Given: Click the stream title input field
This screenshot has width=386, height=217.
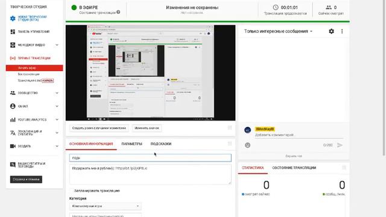Looking at the screenshot, I should tap(150, 158).
